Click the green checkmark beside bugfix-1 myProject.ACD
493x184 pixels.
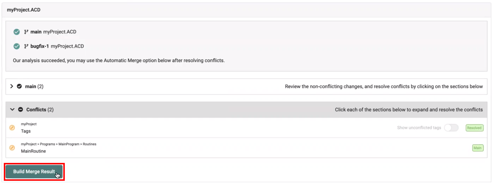point(17,46)
